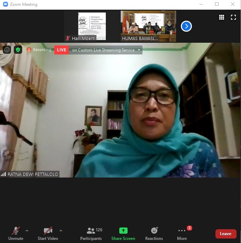Start Video camera toggle

point(48,233)
